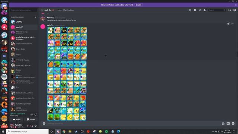Focus Find or start a conversation box

coord(24,10)
